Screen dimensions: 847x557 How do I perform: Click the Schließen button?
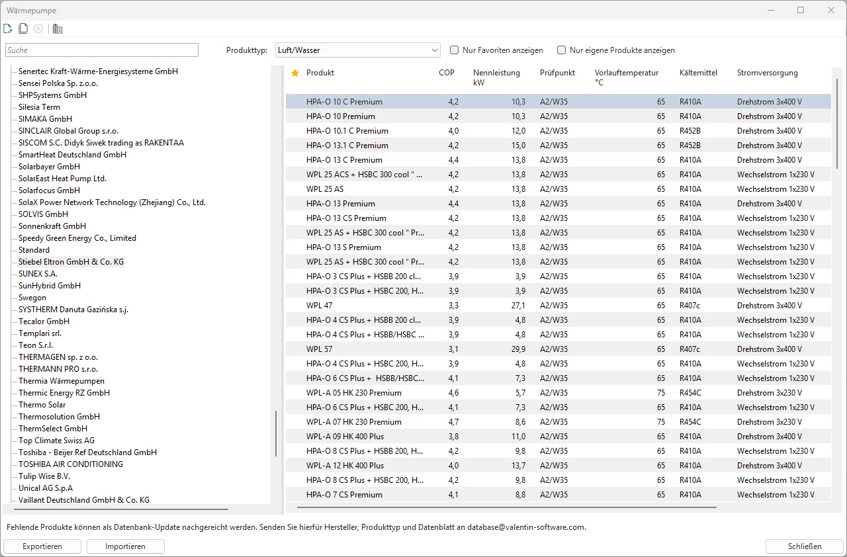pos(804,546)
